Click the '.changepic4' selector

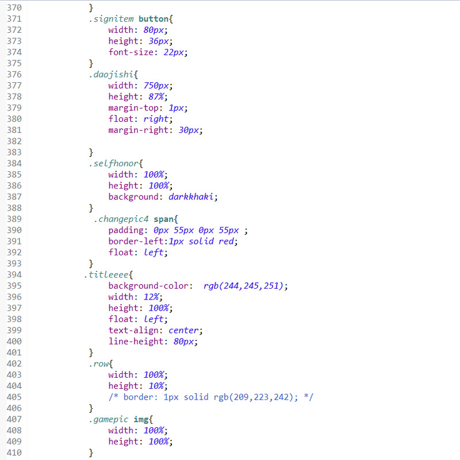tap(121, 219)
